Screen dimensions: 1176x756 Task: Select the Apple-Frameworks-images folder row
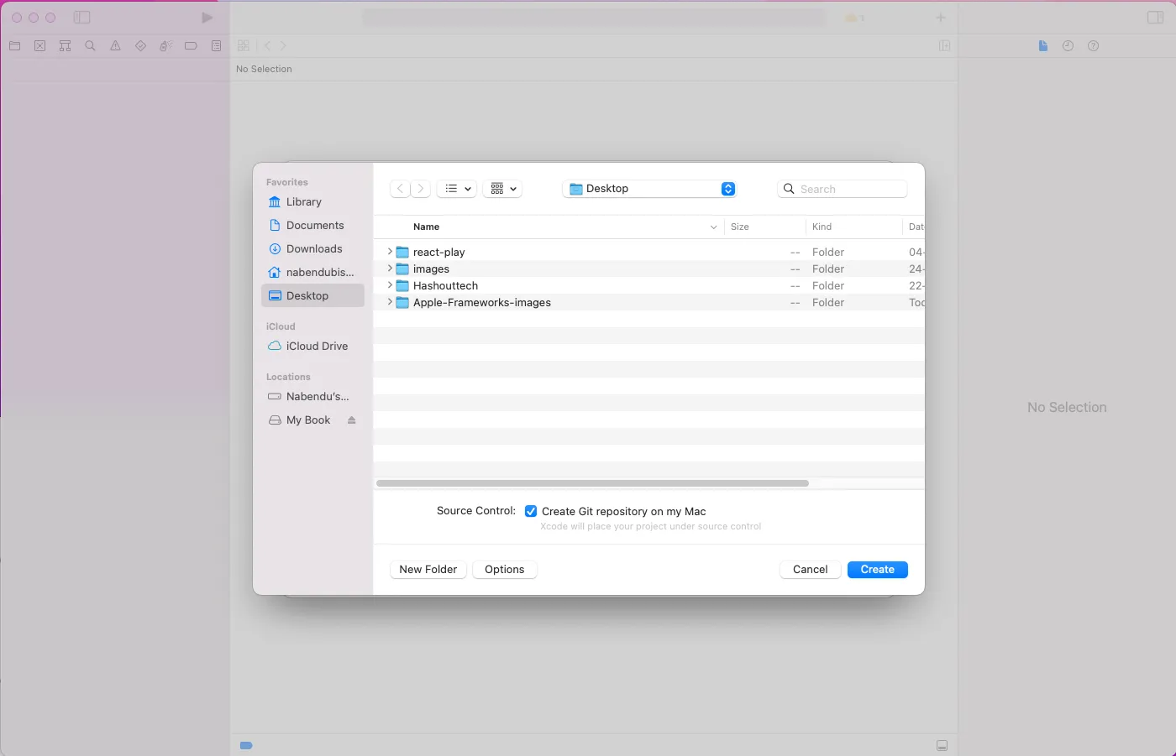[x=648, y=302]
